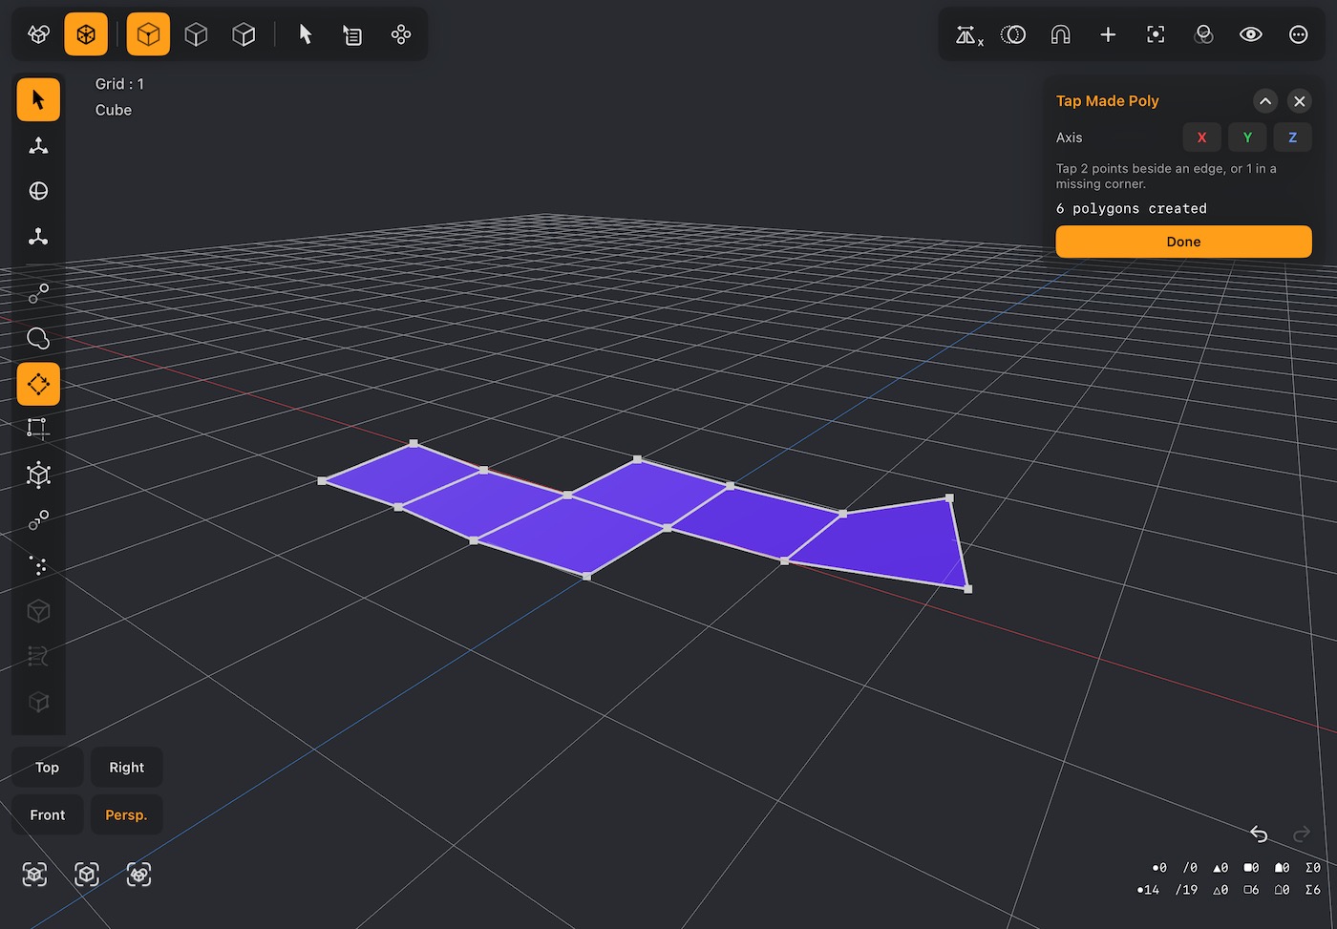The height and width of the screenshot is (929, 1337).
Task: Set axis to Z
Action: point(1292,137)
